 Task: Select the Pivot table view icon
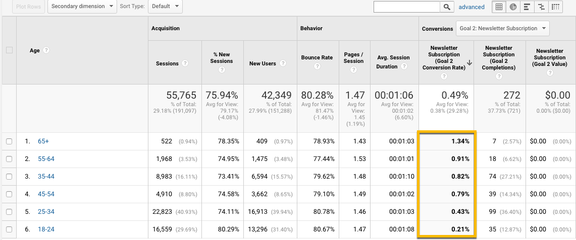click(x=555, y=7)
